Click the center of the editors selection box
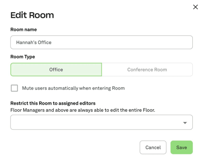The image size is (203, 163). (101, 122)
